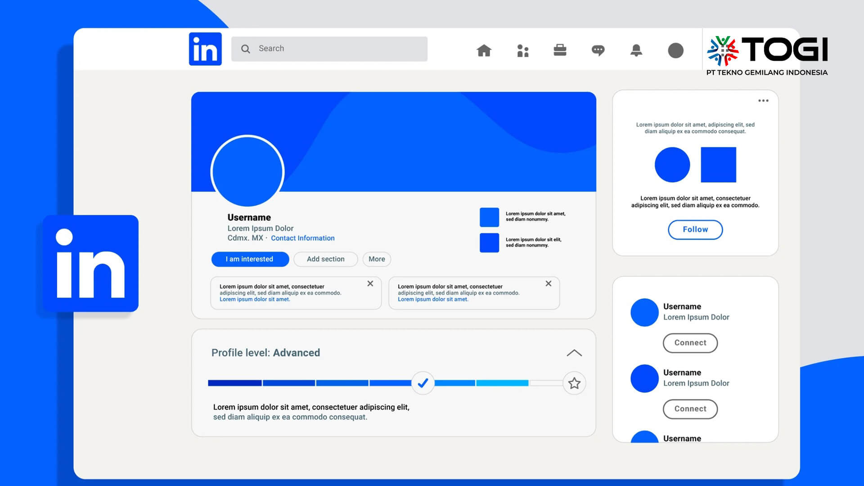
Task: Click the Search input field
Action: pyautogui.click(x=330, y=49)
